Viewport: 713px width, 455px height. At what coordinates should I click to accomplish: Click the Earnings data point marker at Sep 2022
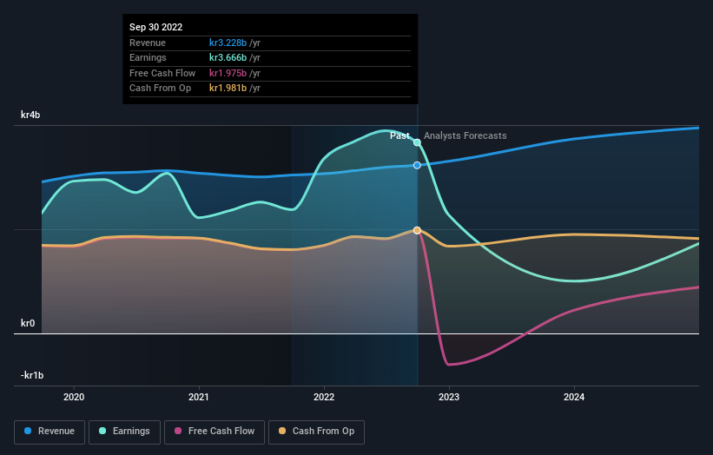click(x=417, y=142)
